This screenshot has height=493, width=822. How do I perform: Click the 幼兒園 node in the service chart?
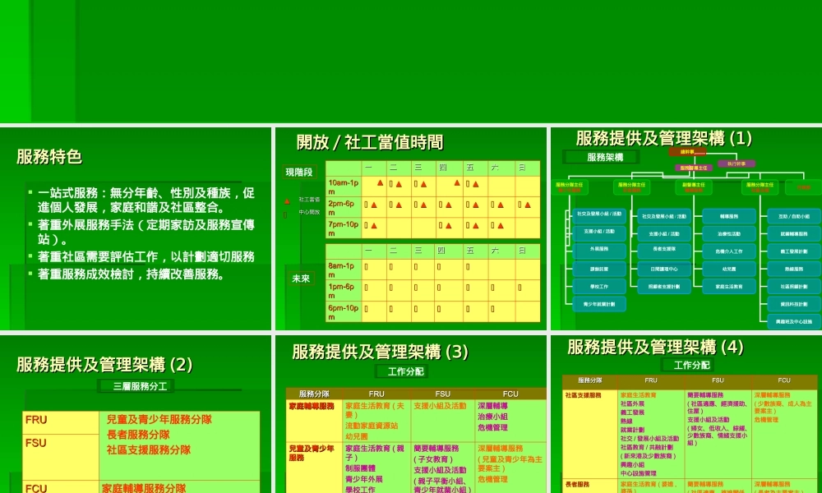(727, 269)
